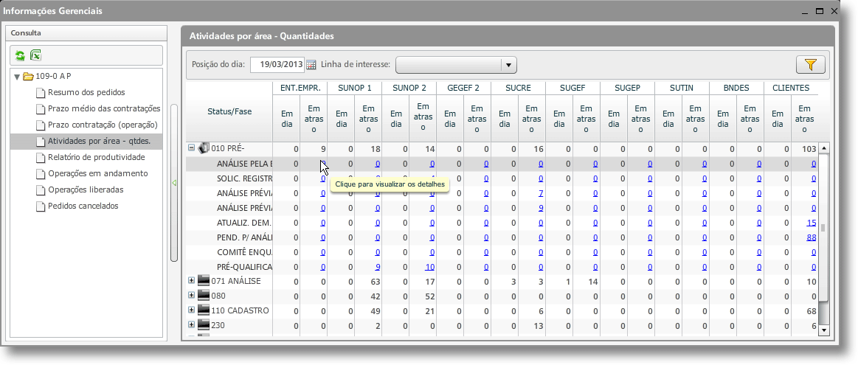Expand the 110 CADASTRO row group
The image size is (858, 365).
[x=192, y=310]
